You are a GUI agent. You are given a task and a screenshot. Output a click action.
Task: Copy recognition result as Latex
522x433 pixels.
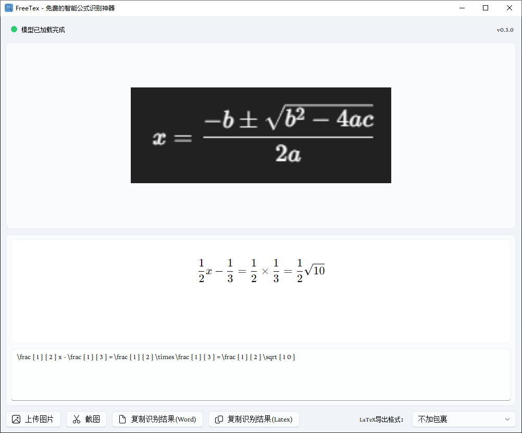point(254,419)
